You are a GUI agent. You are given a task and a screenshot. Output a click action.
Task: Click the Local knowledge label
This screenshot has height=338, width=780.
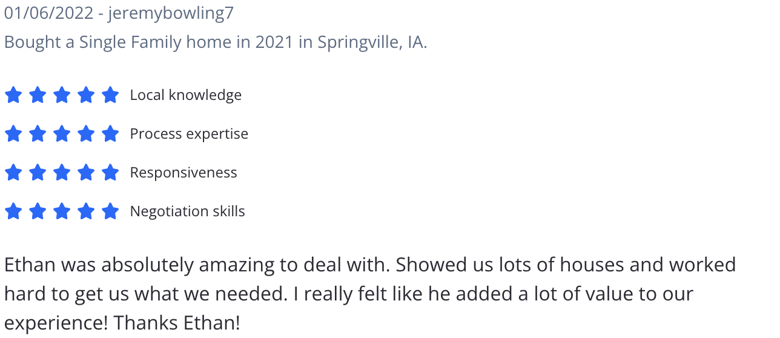(x=186, y=95)
